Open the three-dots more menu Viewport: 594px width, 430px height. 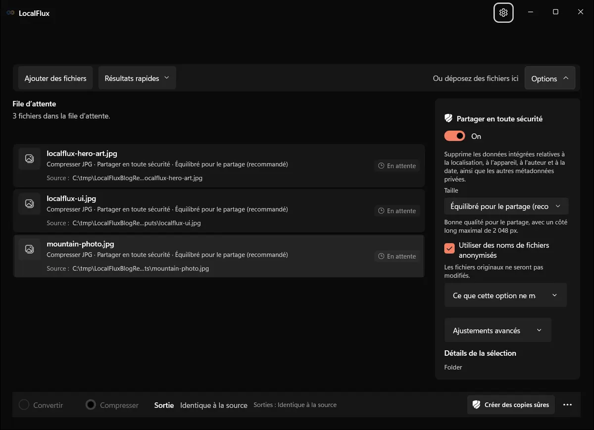[x=567, y=405]
